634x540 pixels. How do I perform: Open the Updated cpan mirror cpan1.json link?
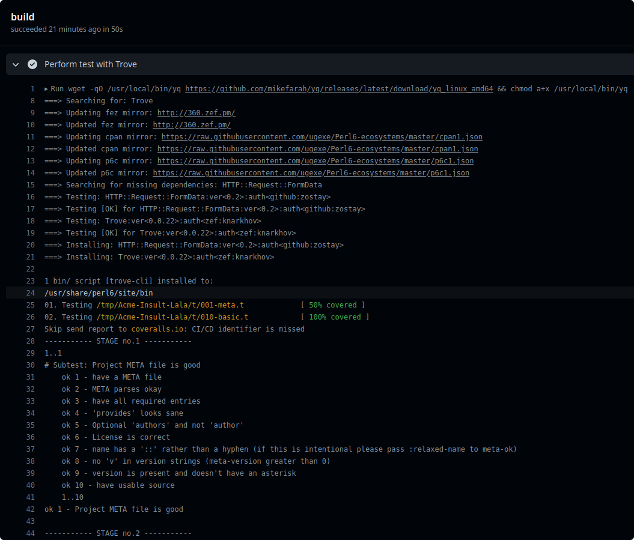pyautogui.click(x=317, y=149)
